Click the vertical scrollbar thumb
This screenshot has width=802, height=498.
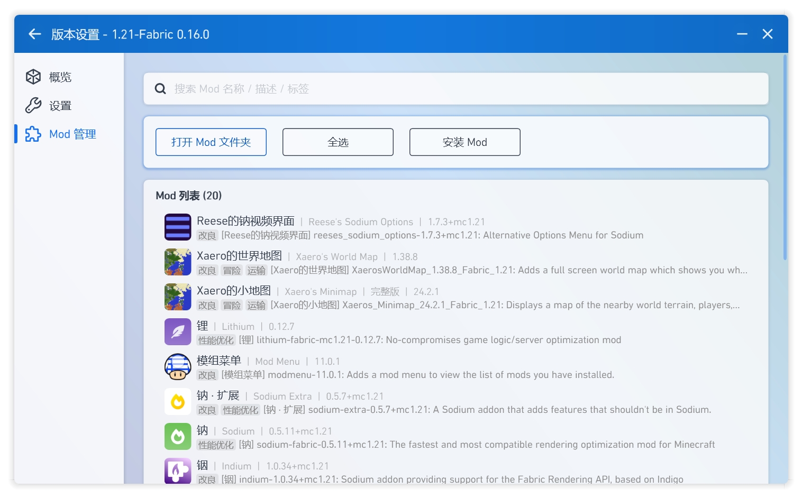pyautogui.click(x=785, y=158)
